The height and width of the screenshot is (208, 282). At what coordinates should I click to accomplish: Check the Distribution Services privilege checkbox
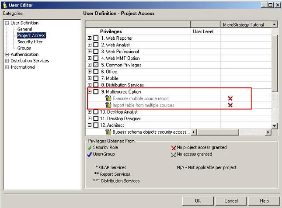[96, 85]
